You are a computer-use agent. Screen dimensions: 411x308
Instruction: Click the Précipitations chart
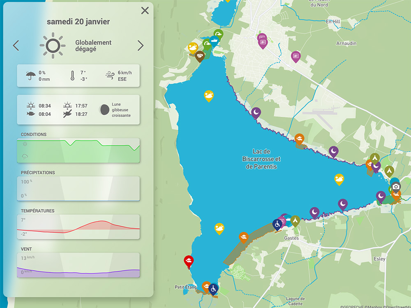pos(79,189)
